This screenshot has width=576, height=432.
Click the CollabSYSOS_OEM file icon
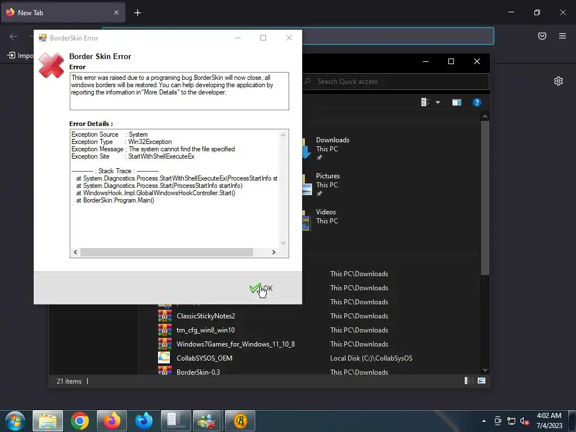point(164,358)
